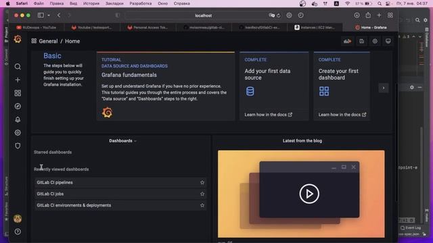Switch to the EC2 Instances tab
The image size is (433, 243).
click(x=315, y=28)
